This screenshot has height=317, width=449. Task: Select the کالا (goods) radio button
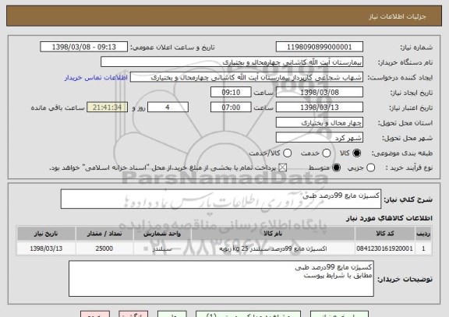tap(356, 153)
